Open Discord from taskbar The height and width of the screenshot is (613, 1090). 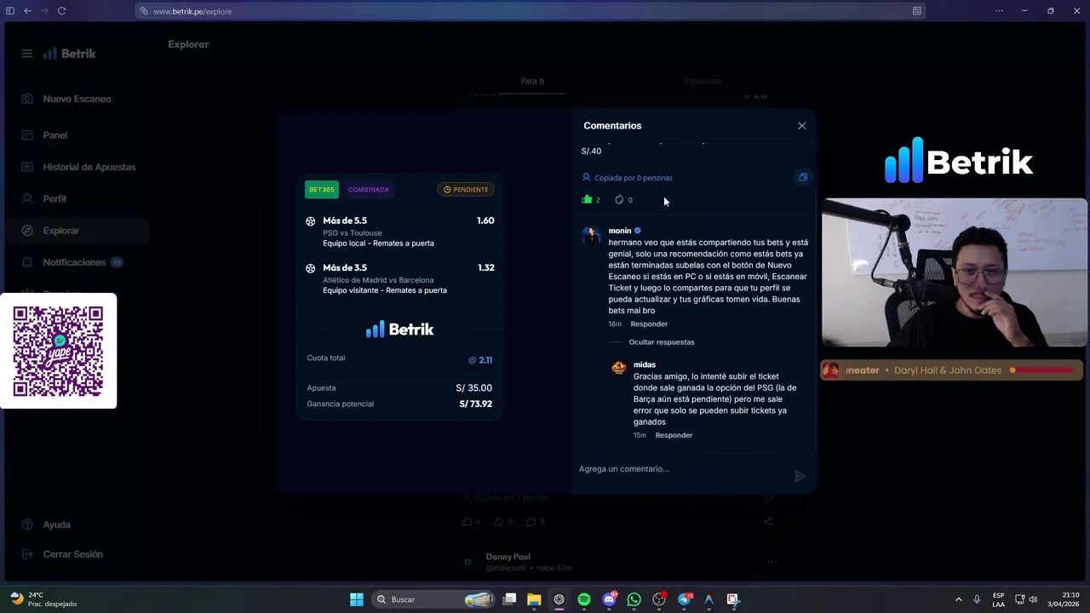coord(609,599)
